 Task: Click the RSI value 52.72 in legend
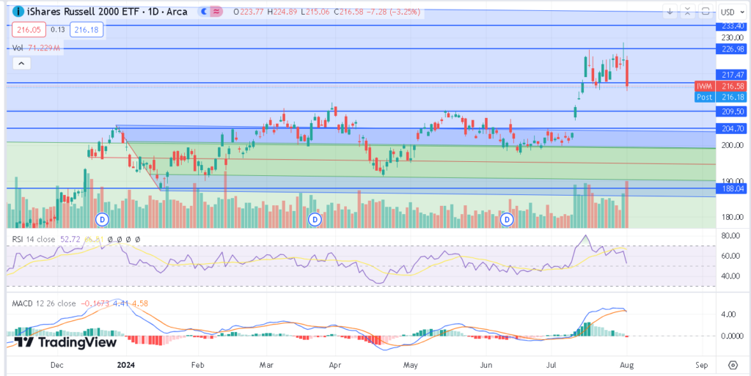pos(70,239)
